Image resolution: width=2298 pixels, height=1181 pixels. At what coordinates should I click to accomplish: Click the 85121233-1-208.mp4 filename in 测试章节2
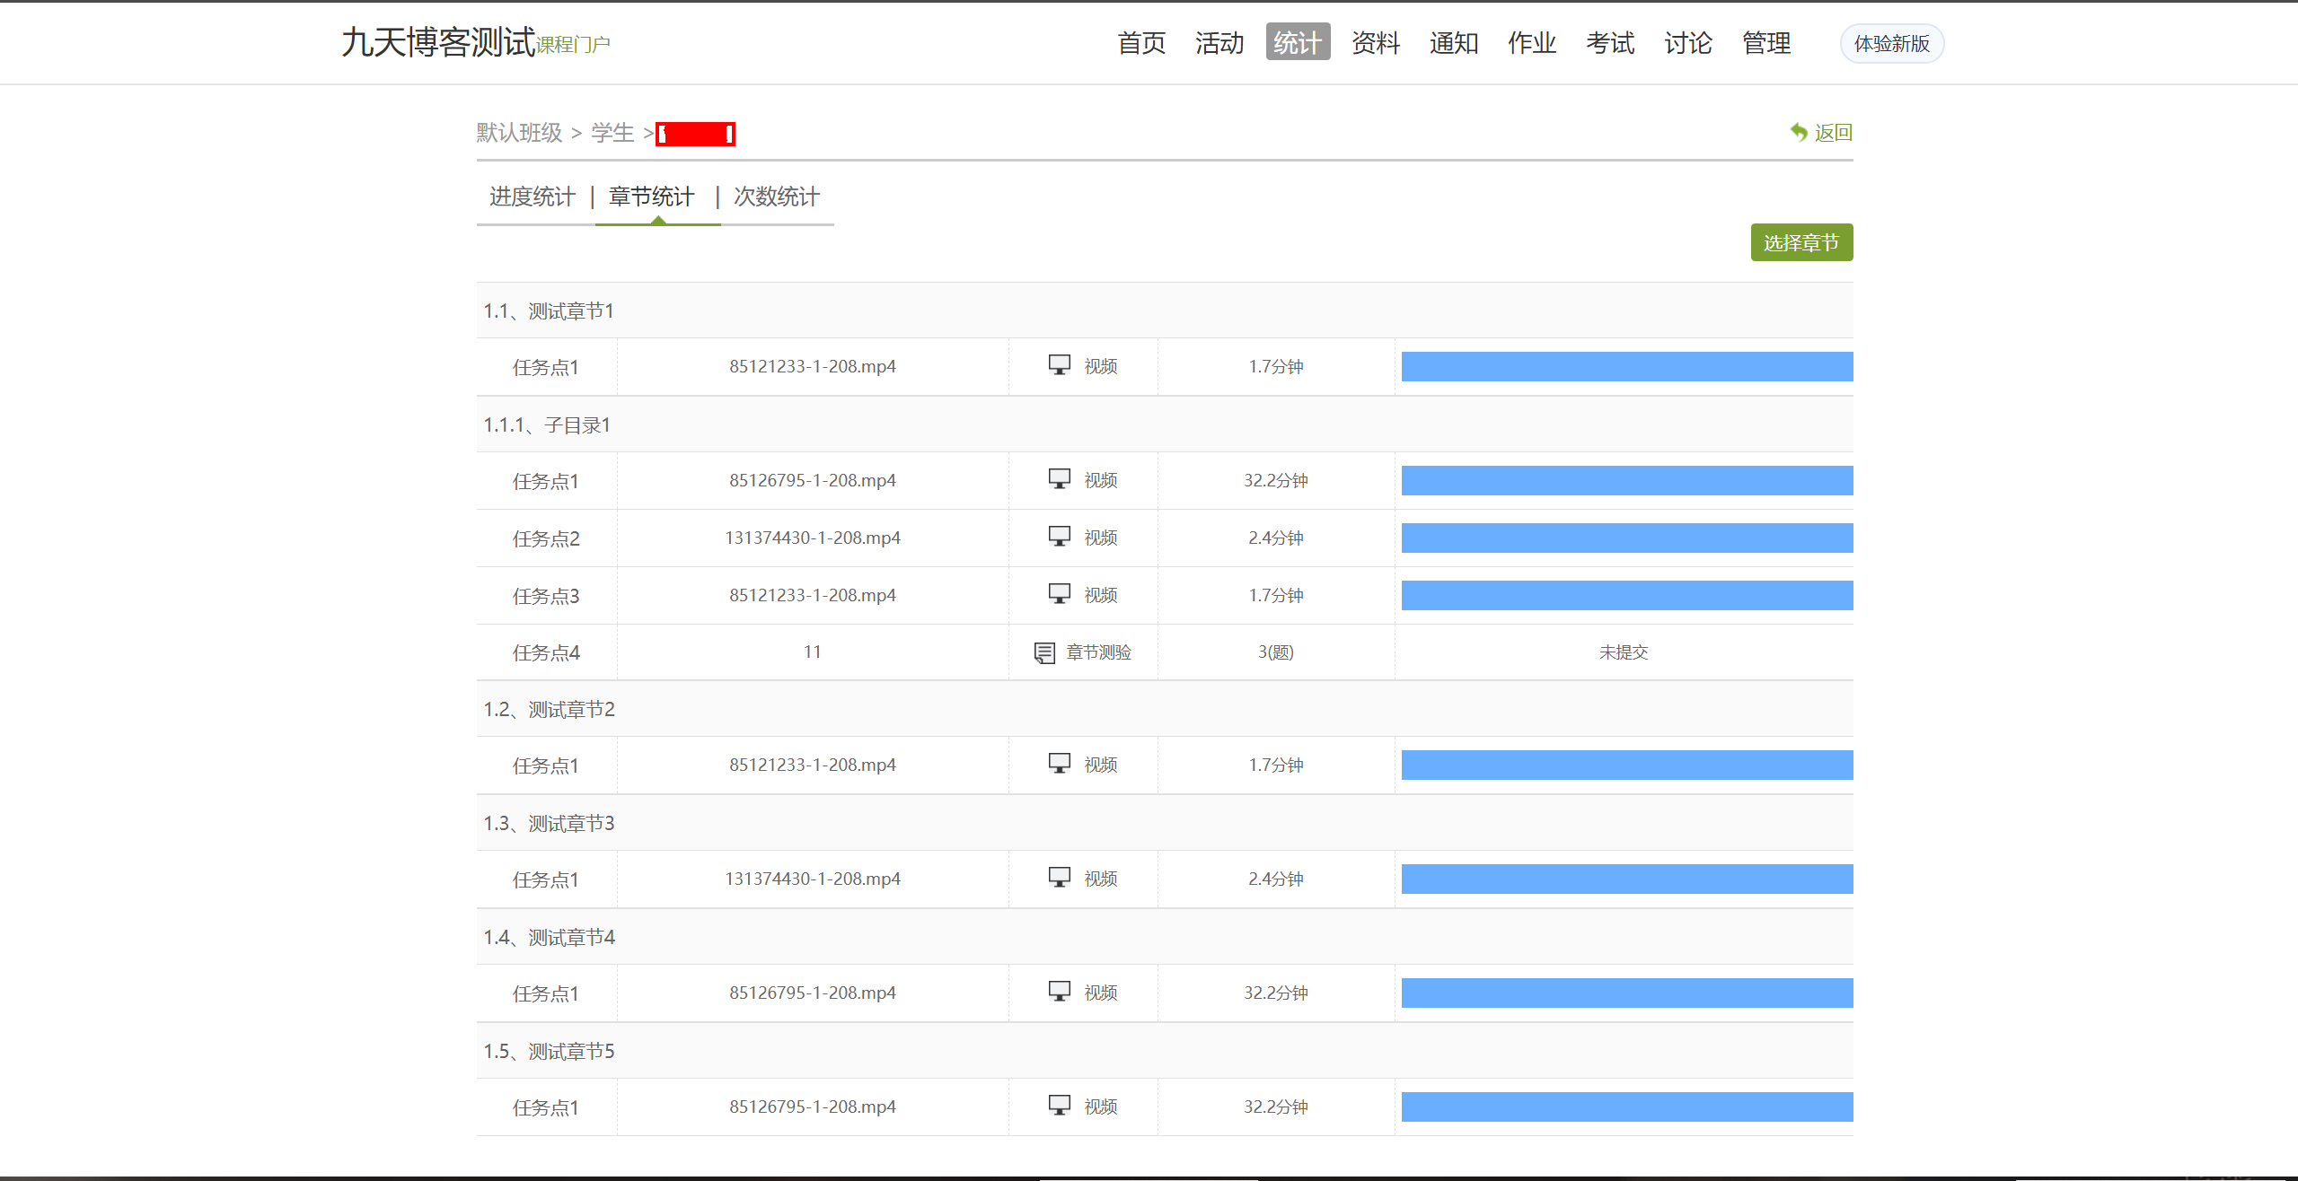coord(812,764)
